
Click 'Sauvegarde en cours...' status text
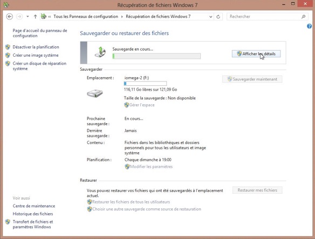pyautogui.click(x=133, y=49)
